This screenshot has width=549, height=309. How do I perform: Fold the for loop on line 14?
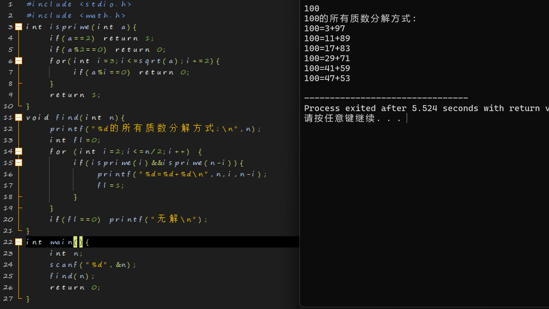tap(19, 151)
